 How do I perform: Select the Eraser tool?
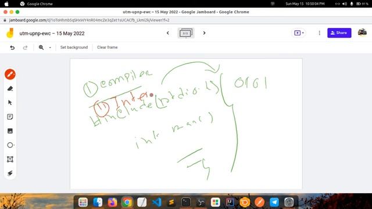(10, 89)
